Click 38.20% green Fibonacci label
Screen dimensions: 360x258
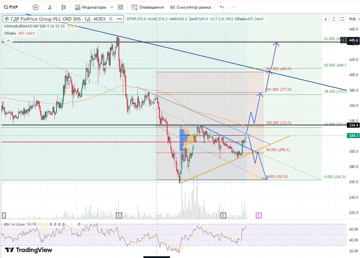tap(335, 91)
